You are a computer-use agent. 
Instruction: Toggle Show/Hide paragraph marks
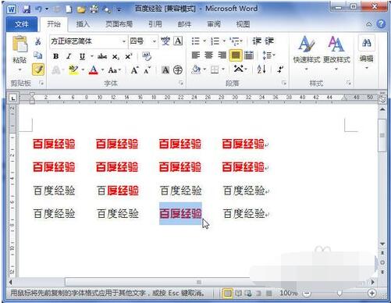pos(280,70)
